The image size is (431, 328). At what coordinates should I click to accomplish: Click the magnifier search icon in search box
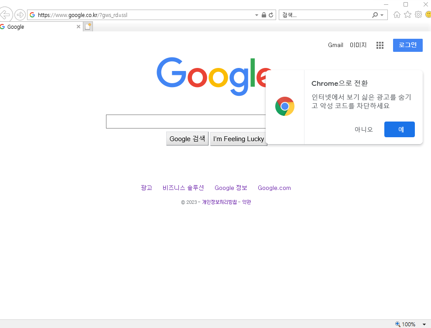(375, 15)
